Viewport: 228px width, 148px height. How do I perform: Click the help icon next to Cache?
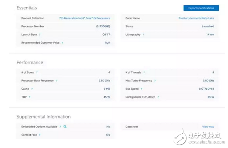pyautogui.click(x=32, y=89)
